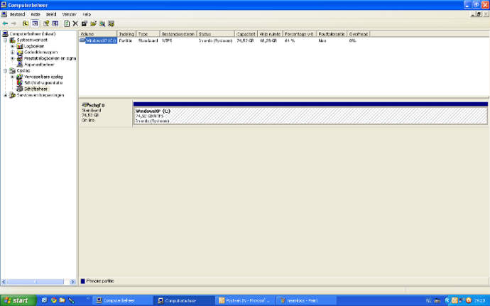The height and width of the screenshot is (306, 490).
Task: Open the Venster menu
Action: click(x=70, y=14)
